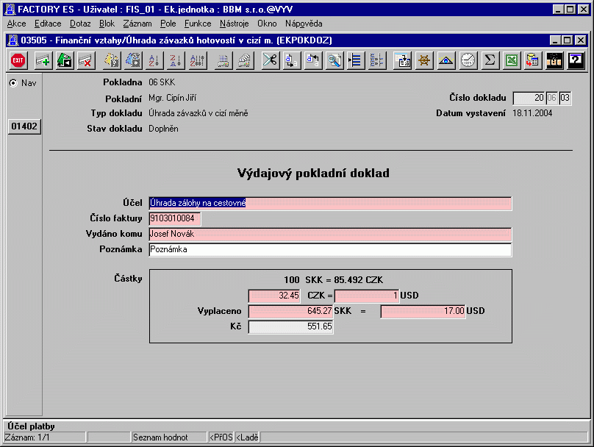The height and width of the screenshot is (447, 594).
Task: Open the Nástroje menu
Action: [x=235, y=24]
